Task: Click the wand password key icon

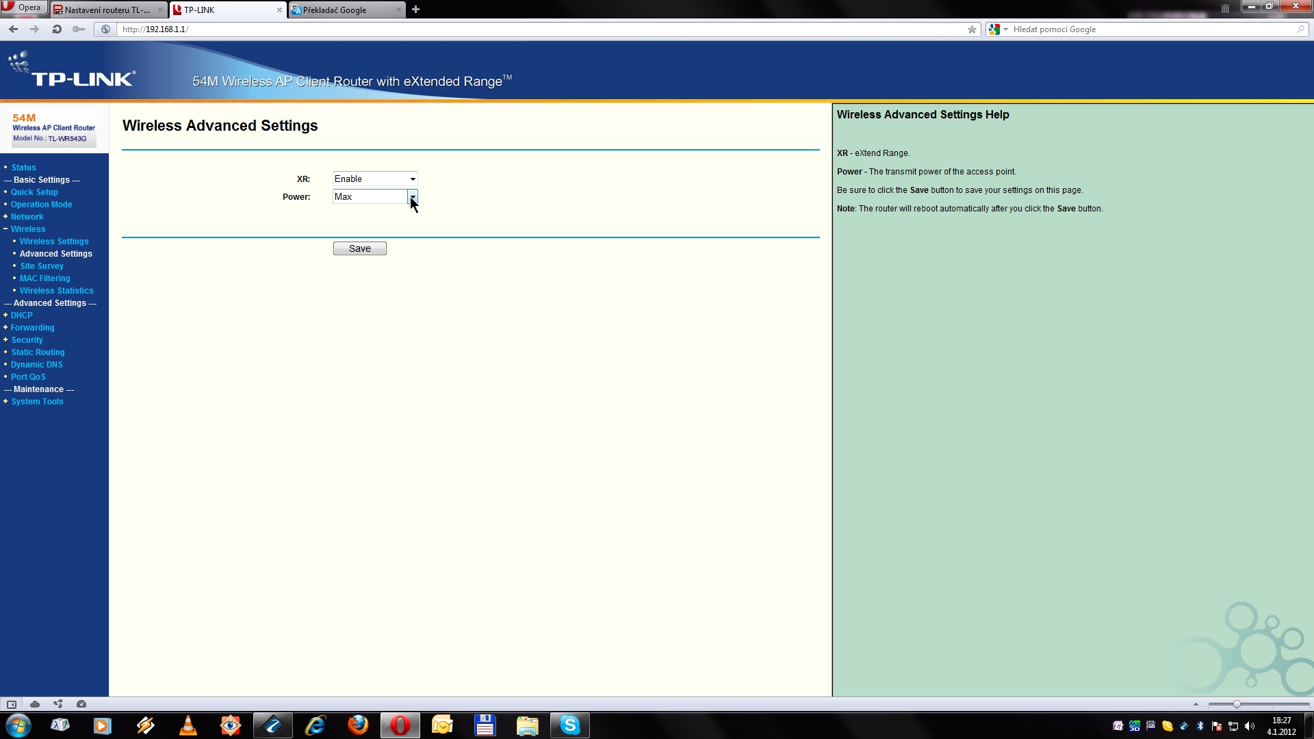Action: point(79,29)
